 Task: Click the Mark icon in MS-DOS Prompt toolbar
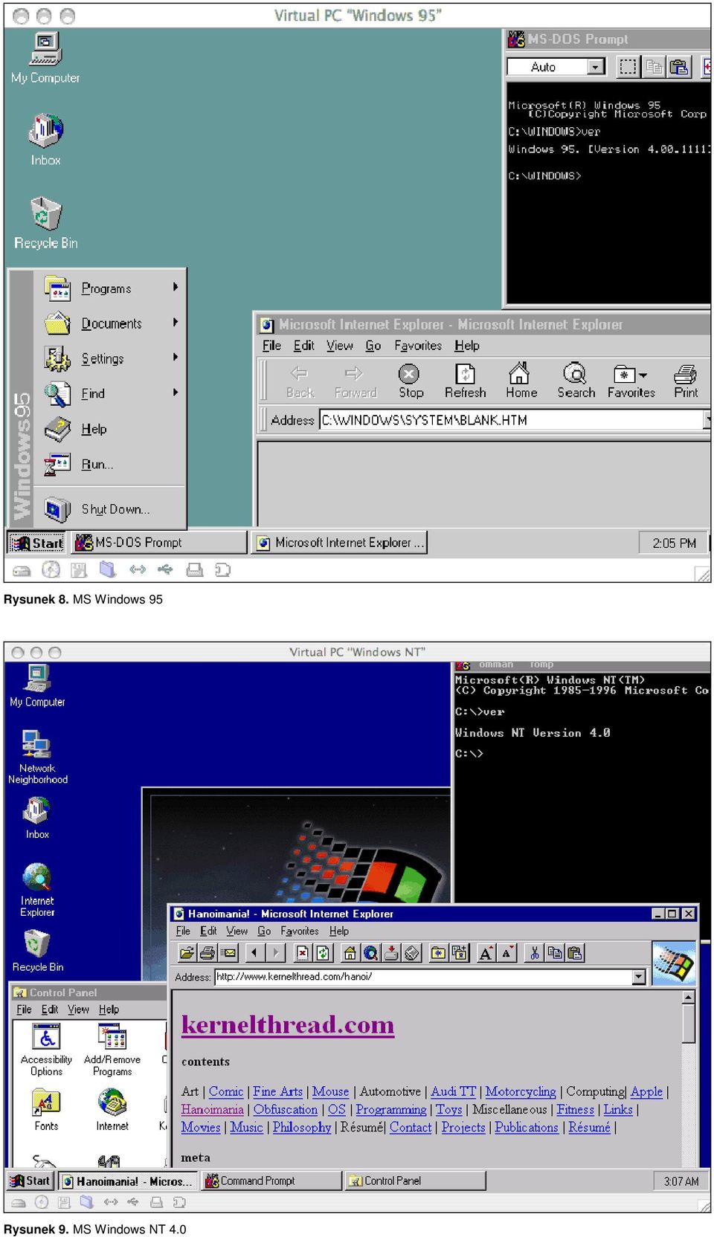[x=628, y=67]
